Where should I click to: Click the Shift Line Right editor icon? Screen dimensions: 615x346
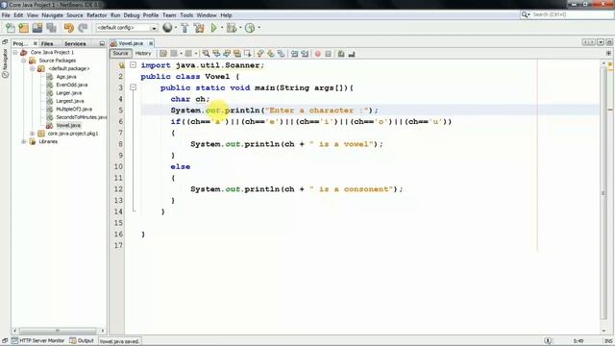(x=305, y=54)
